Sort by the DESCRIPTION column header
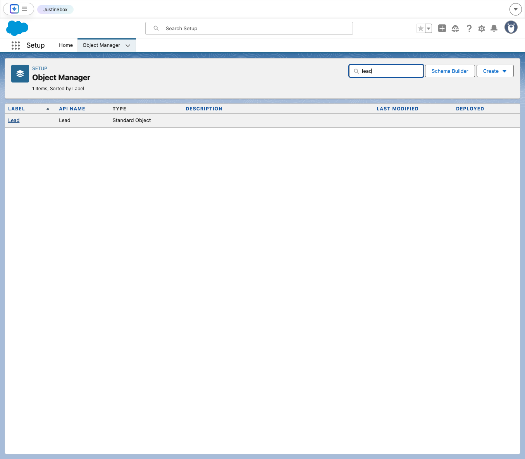The width and height of the screenshot is (525, 459). [x=204, y=109]
